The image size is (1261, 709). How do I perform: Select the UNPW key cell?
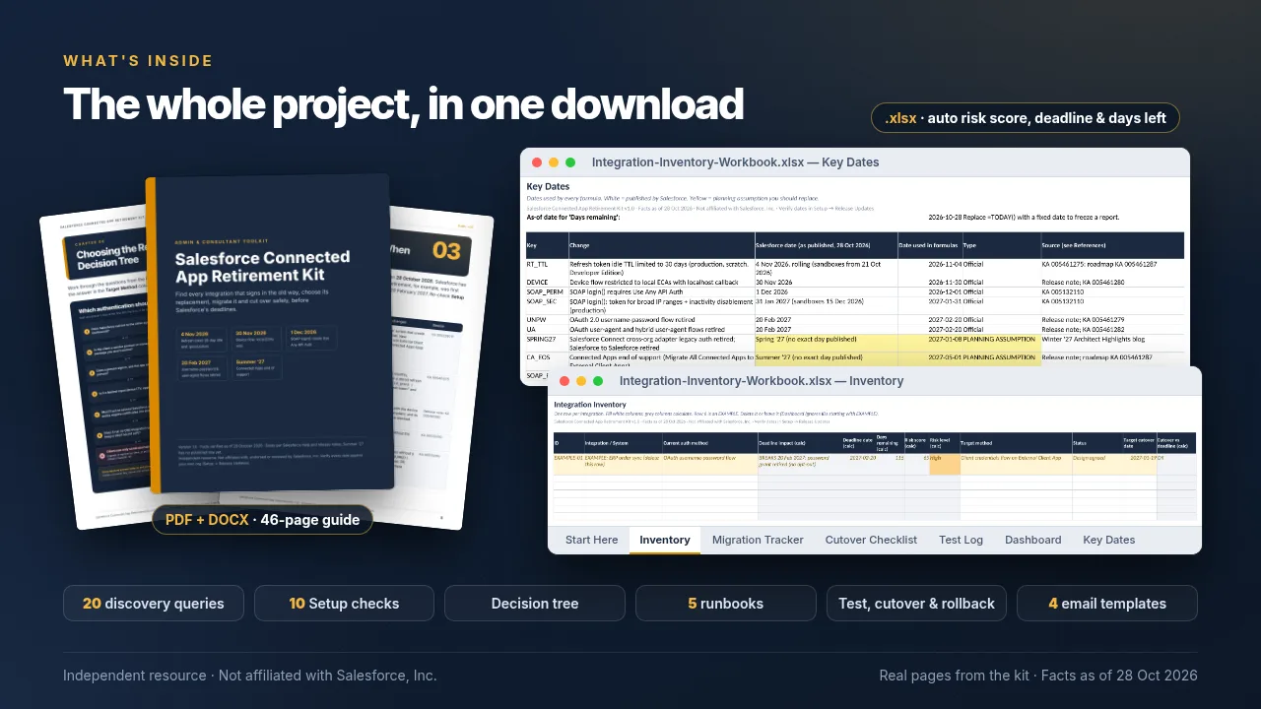[547, 319]
